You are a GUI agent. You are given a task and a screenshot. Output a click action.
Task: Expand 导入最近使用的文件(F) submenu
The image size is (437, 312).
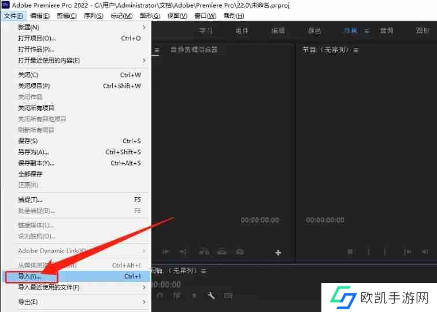coord(144,287)
